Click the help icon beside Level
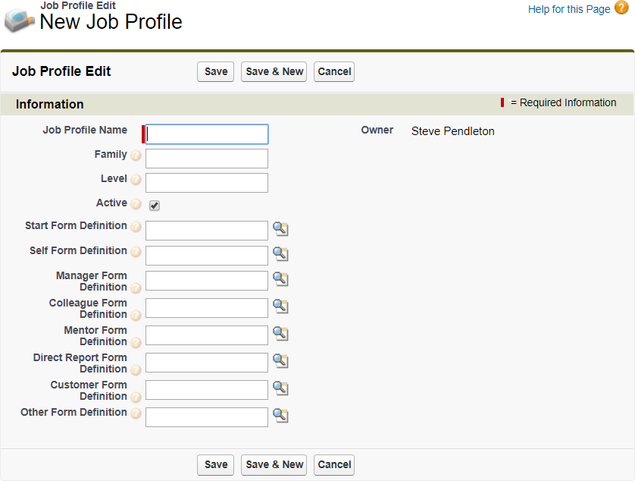 [136, 181]
